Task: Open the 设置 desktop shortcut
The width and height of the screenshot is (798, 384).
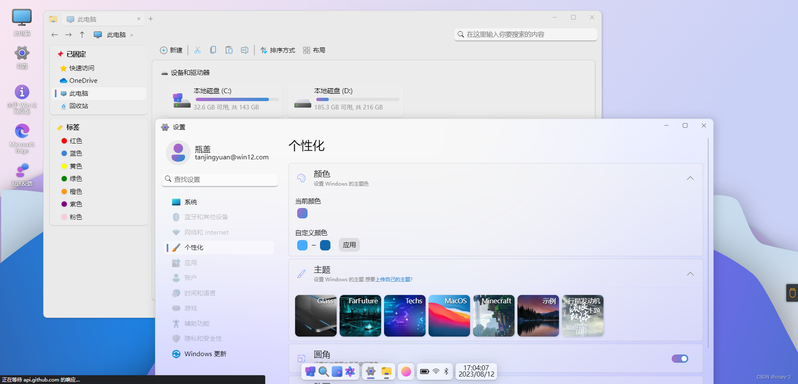Action: click(x=22, y=57)
